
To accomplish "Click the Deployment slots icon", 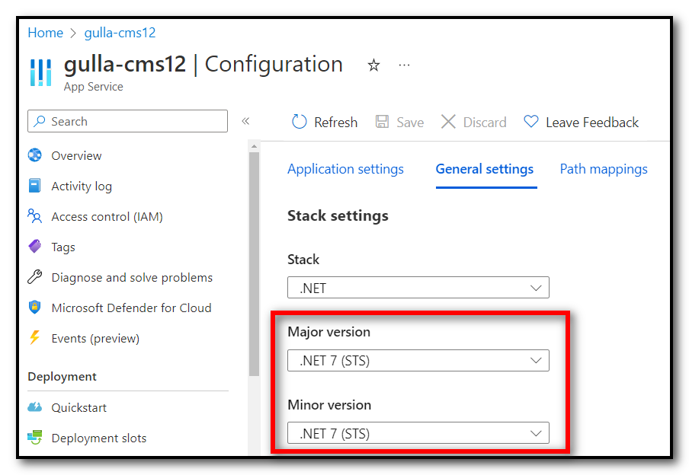I will point(35,437).
